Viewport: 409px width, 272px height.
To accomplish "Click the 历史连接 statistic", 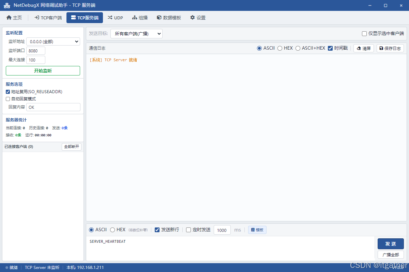I will (39, 128).
